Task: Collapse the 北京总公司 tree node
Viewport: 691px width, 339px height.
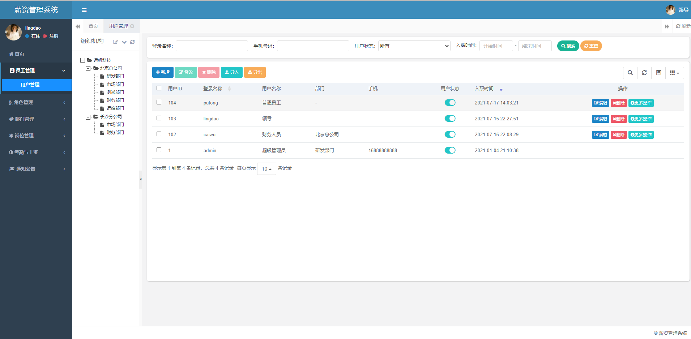Action: [88, 68]
